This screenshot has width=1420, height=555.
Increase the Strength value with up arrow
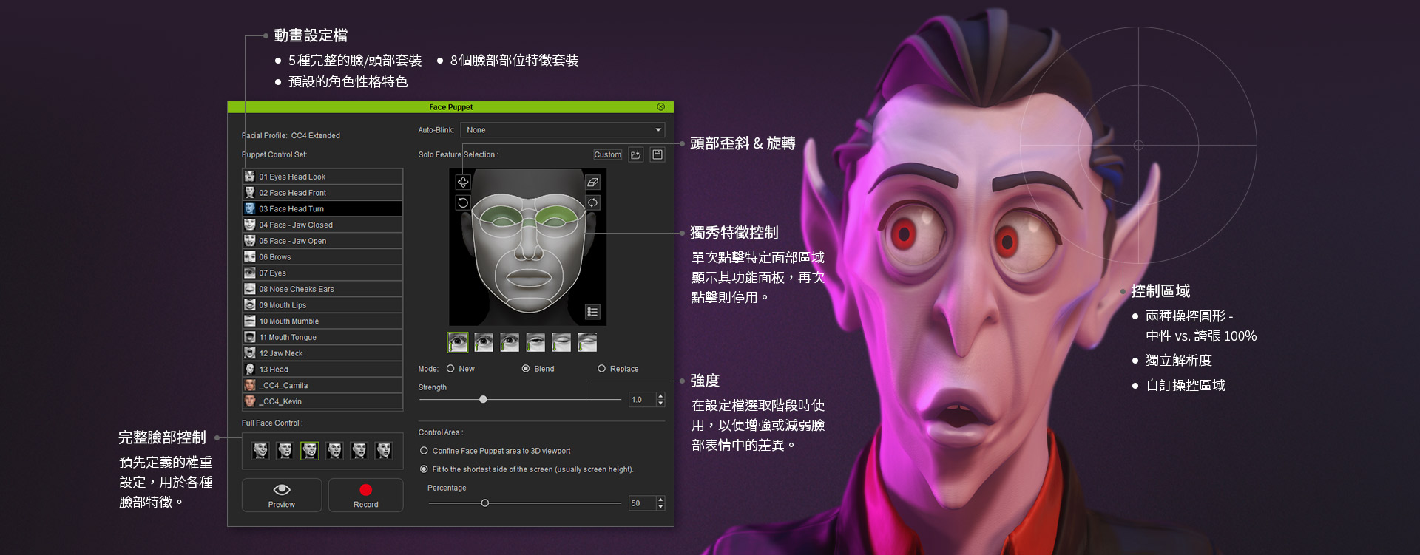[660, 396]
